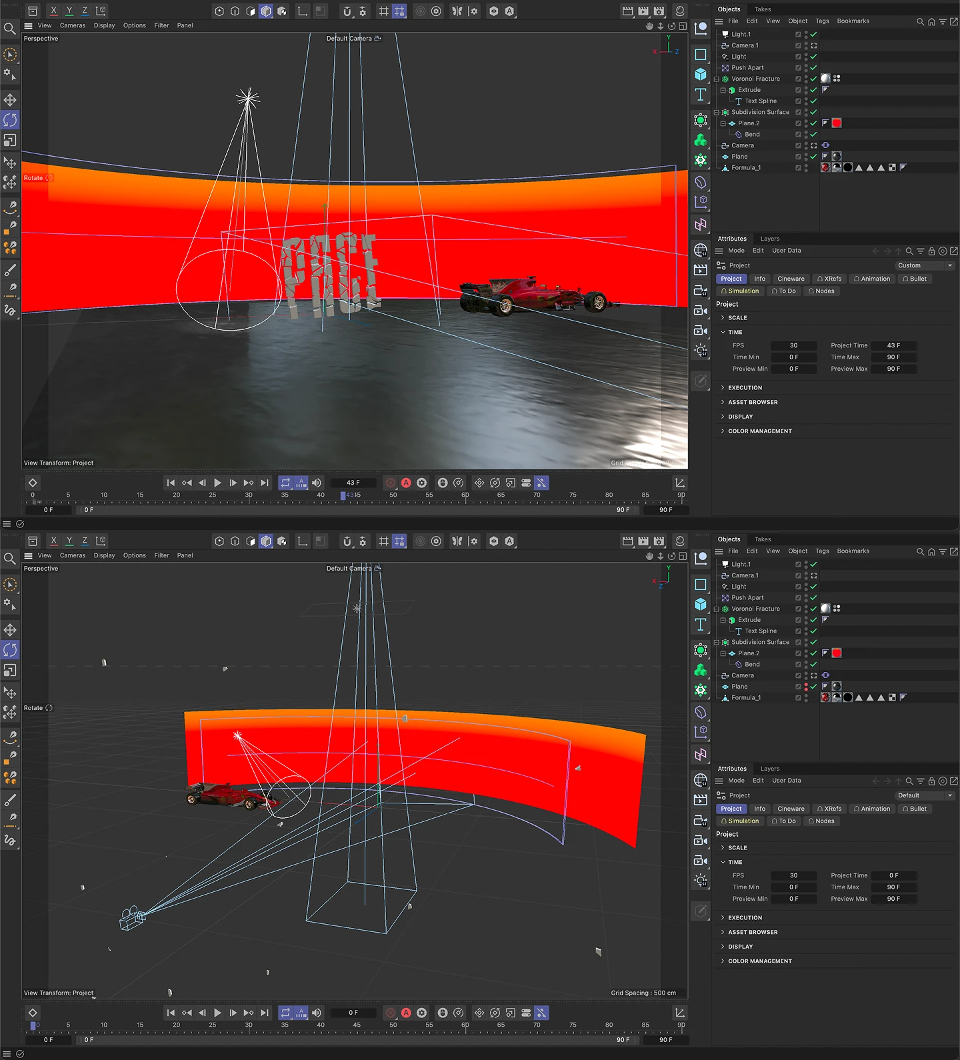Image resolution: width=960 pixels, height=1060 pixels.
Task: Click the Text spline tool in the lower window
Action: [701, 625]
